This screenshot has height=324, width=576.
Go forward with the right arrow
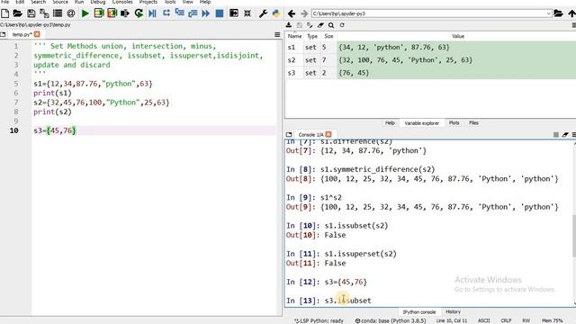(x=304, y=13)
